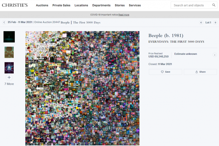Open the Private Sales menu
The height and width of the screenshot is (146, 219).
pyautogui.click(x=61, y=5)
